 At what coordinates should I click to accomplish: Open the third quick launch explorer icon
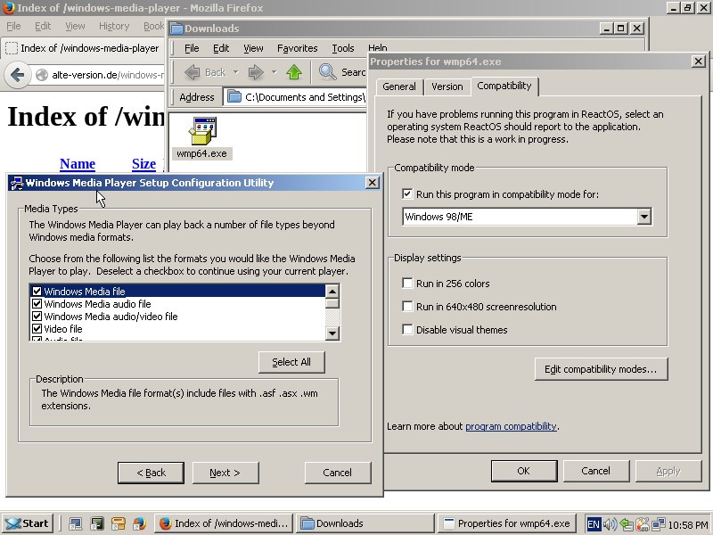[x=119, y=523]
